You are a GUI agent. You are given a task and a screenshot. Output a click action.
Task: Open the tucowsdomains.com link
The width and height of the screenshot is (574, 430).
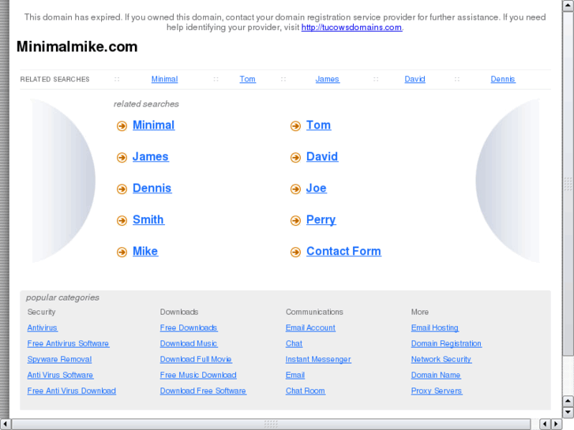click(351, 27)
